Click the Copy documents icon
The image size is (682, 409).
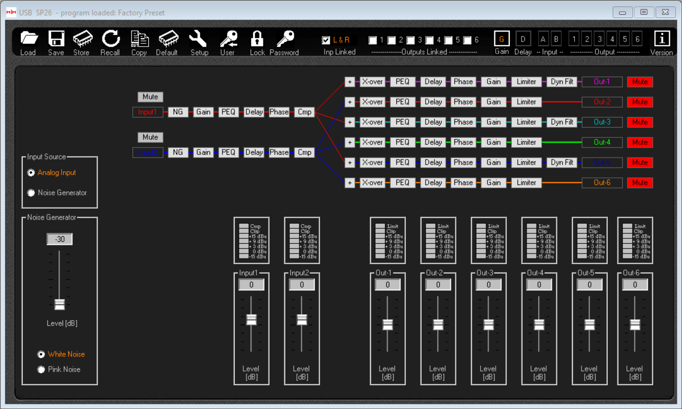coord(139,39)
